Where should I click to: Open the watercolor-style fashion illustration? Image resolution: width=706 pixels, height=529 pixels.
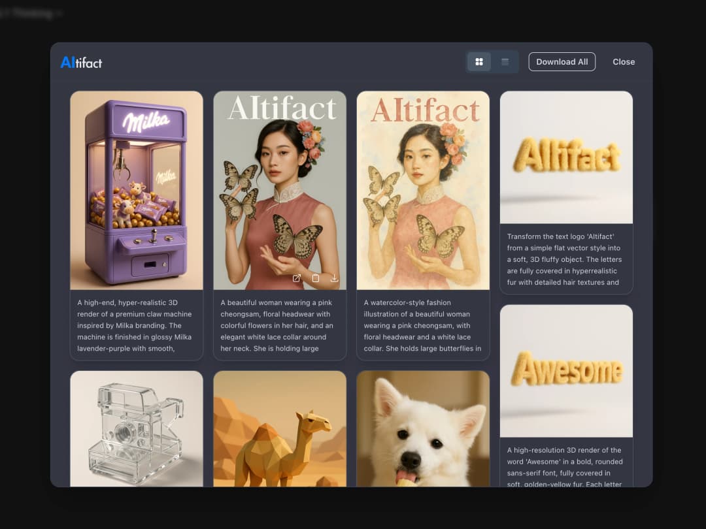click(x=423, y=189)
